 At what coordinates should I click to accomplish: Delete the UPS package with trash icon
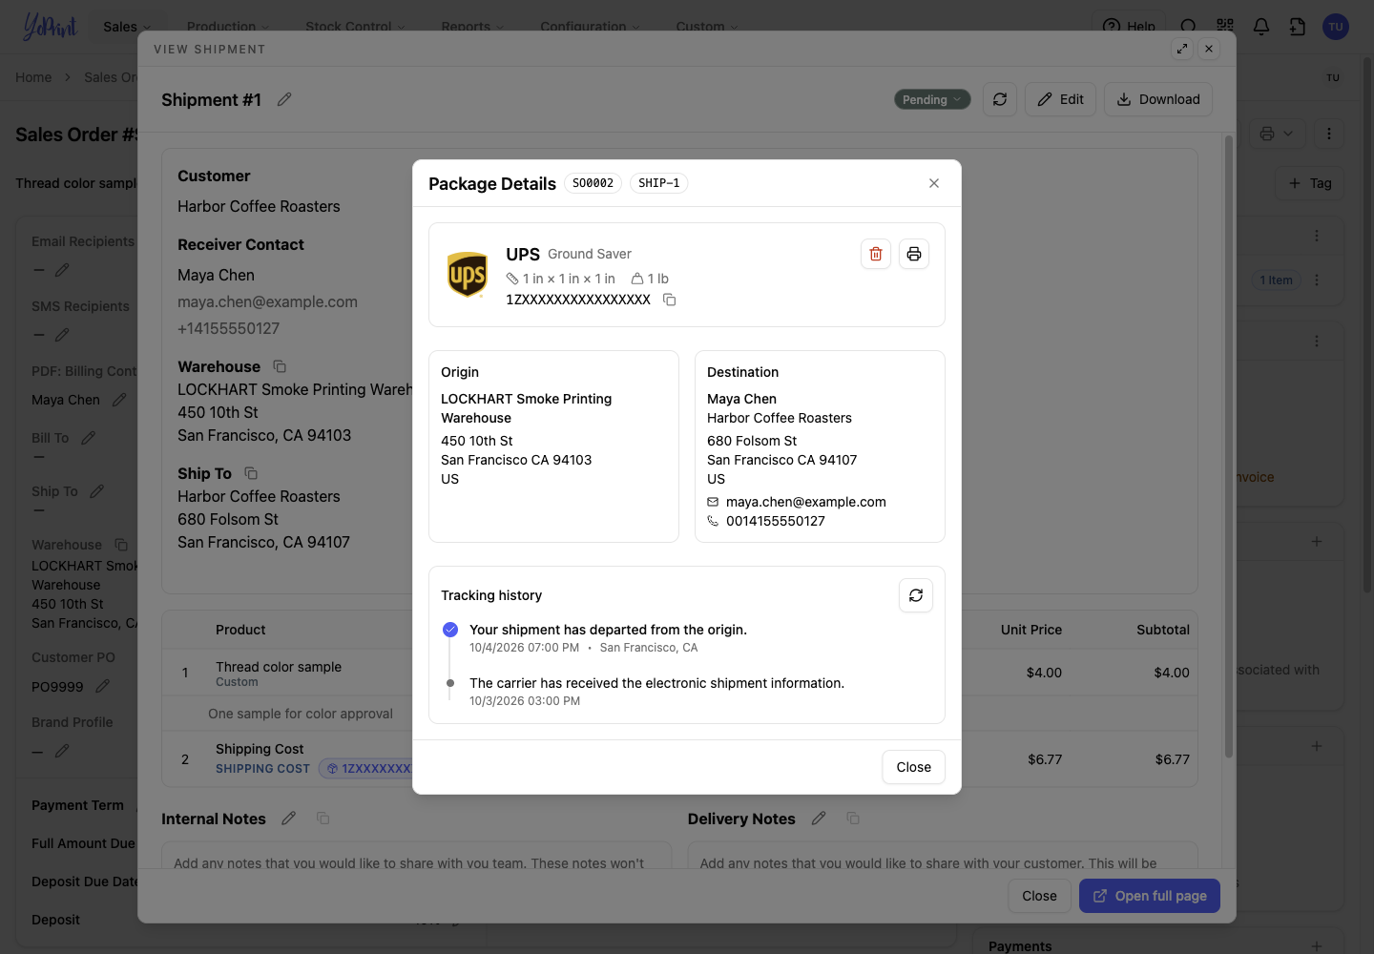tap(876, 254)
